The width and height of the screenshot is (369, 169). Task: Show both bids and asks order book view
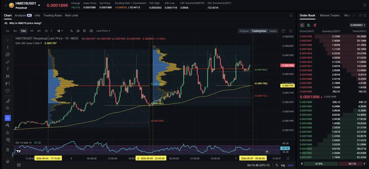[302, 25]
